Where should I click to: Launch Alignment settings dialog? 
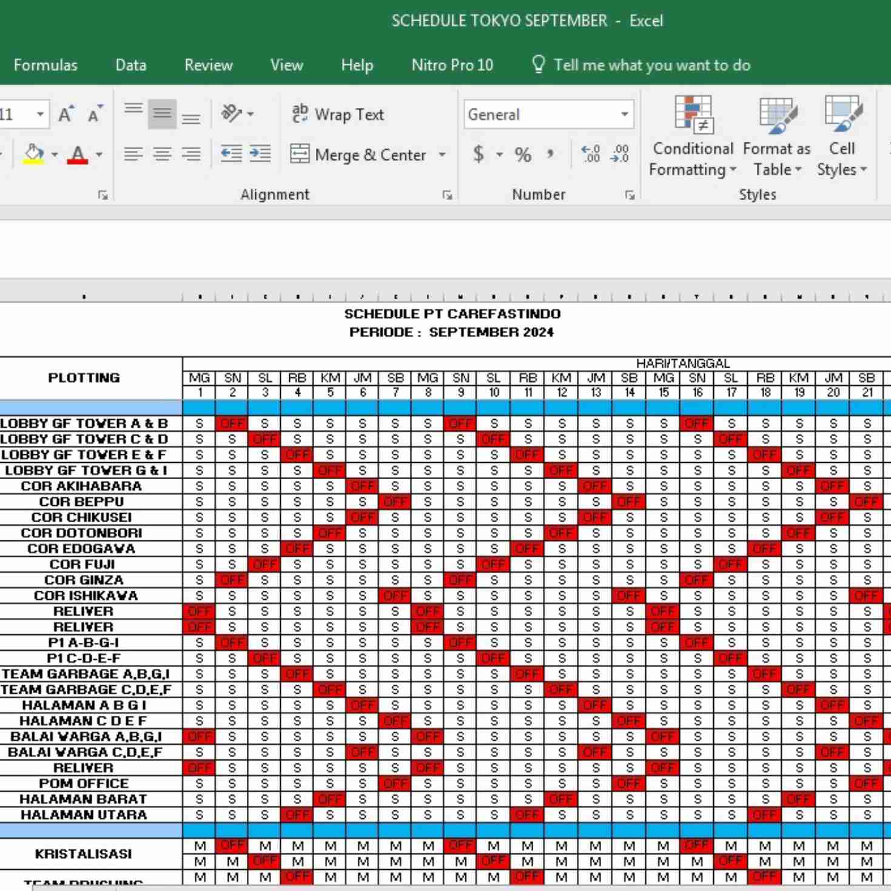pyautogui.click(x=447, y=195)
